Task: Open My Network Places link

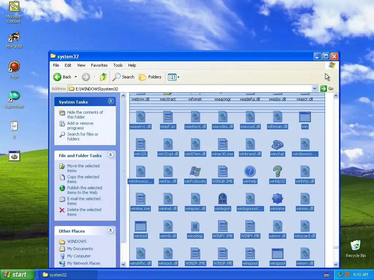Action: point(84,263)
